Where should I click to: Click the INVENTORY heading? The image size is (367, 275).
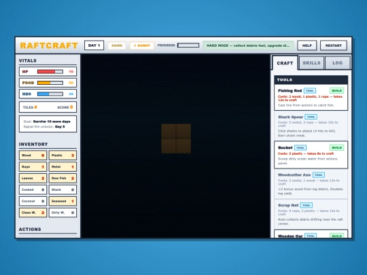tap(33, 144)
